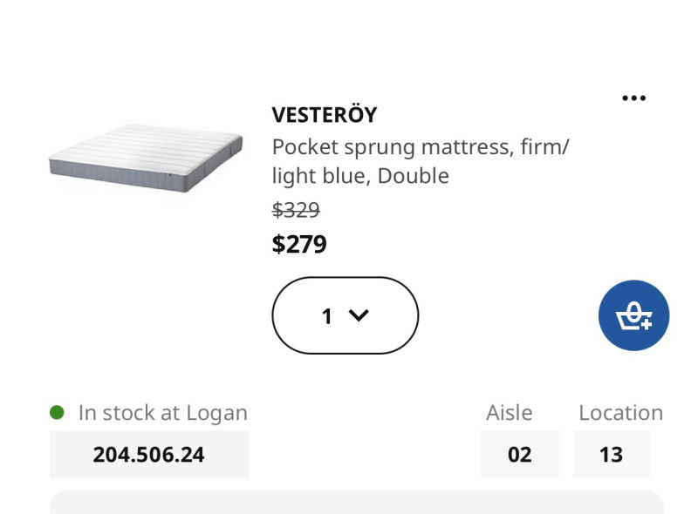Open the three-dot more options menu
Viewport: 698px width, 514px height.
click(633, 98)
